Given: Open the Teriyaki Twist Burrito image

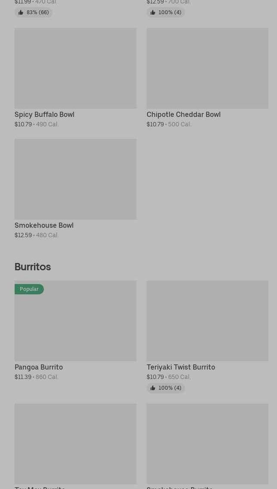Looking at the screenshot, I should [x=207, y=321].
